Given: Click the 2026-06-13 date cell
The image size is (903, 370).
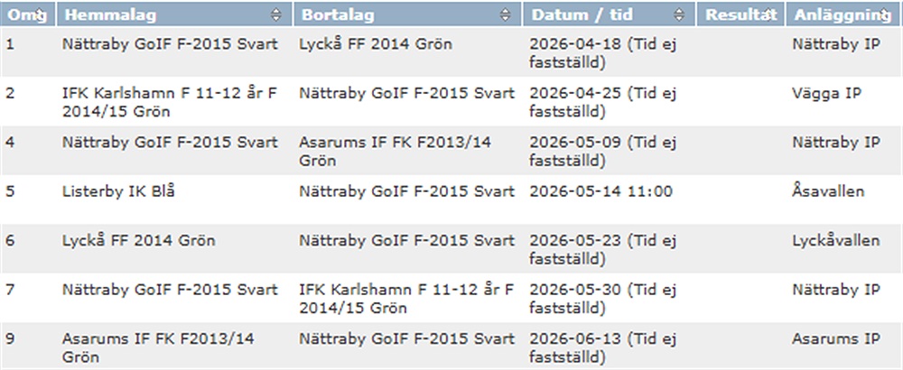Looking at the screenshot, I should click(x=602, y=347).
